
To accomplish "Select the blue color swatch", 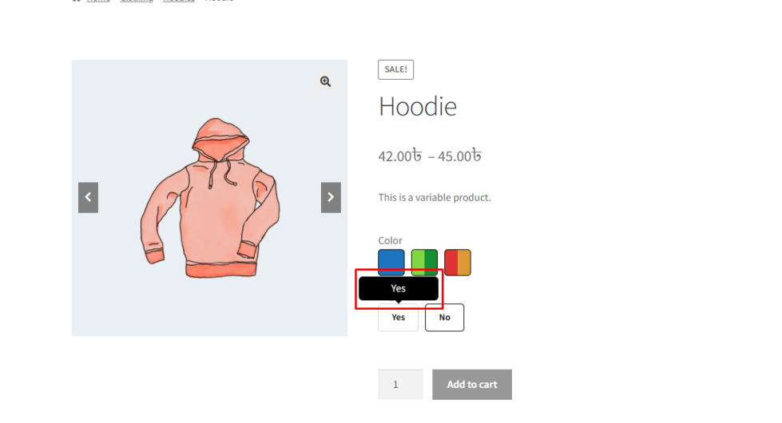I will (x=391, y=262).
